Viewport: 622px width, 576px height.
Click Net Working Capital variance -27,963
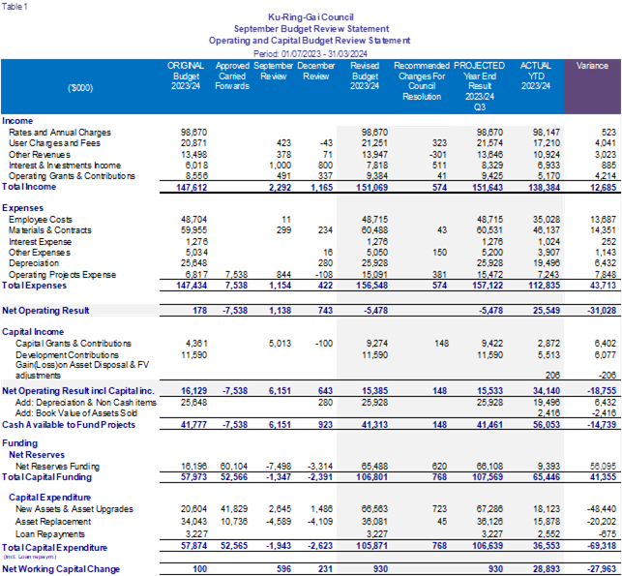602,569
